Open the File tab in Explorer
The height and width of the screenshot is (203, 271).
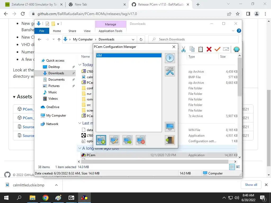point(42,31)
